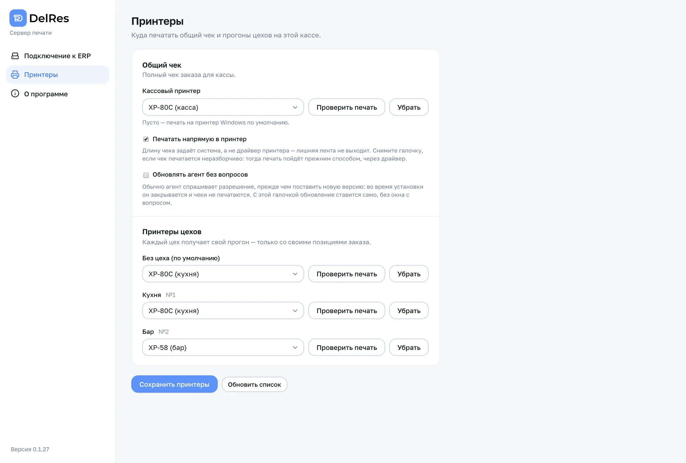Click the chevron on the Кассовый принтер dropdown
The image size is (686, 463).
pyautogui.click(x=295, y=107)
